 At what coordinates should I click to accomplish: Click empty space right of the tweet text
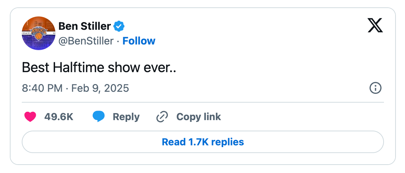click(x=281, y=67)
